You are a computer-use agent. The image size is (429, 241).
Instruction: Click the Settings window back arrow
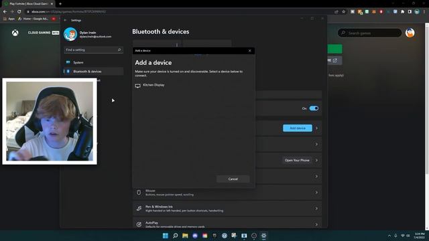click(x=65, y=20)
